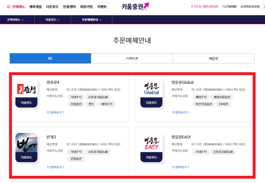The width and height of the screenshot is (265, 183).
Task: Open the 소비자보호포털 link
Action: tap(250, 7)
